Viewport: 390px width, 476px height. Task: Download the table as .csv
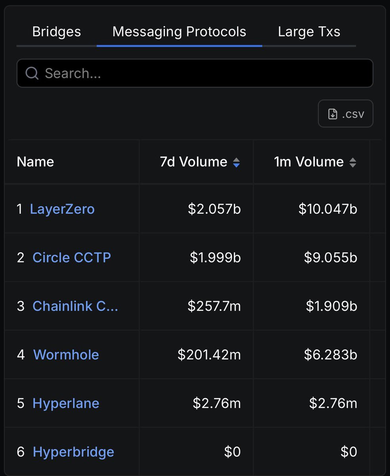point(346,114)
